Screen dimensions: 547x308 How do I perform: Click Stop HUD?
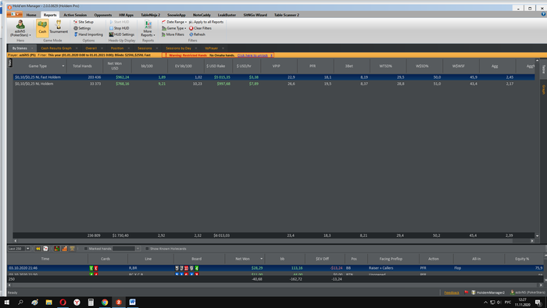coord(119,28)
